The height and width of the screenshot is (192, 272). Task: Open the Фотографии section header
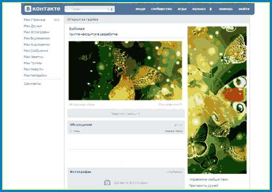pyautogui.click(x=80, y=172)
